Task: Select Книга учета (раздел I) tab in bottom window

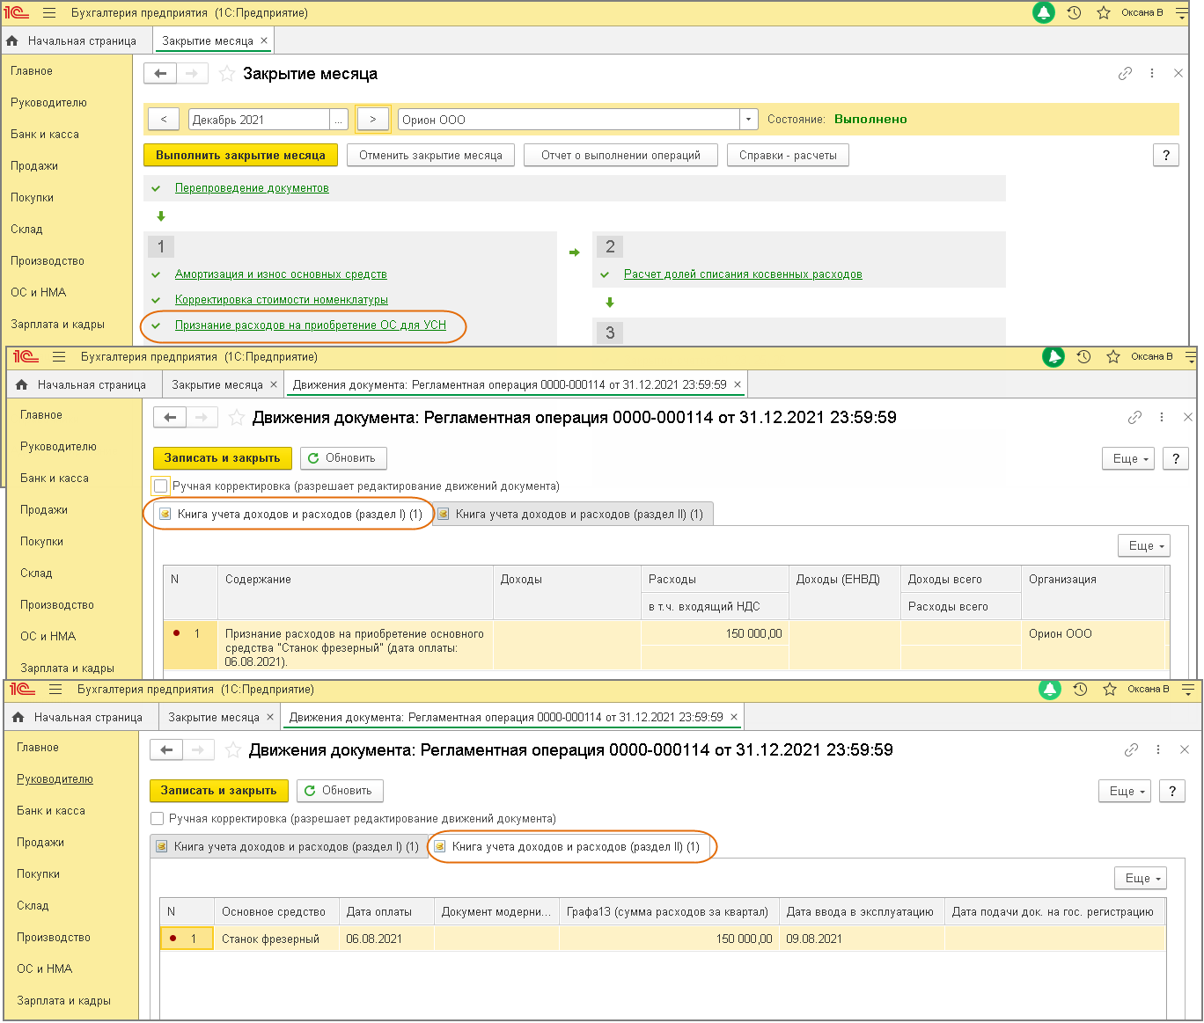Action: [288, 847]
